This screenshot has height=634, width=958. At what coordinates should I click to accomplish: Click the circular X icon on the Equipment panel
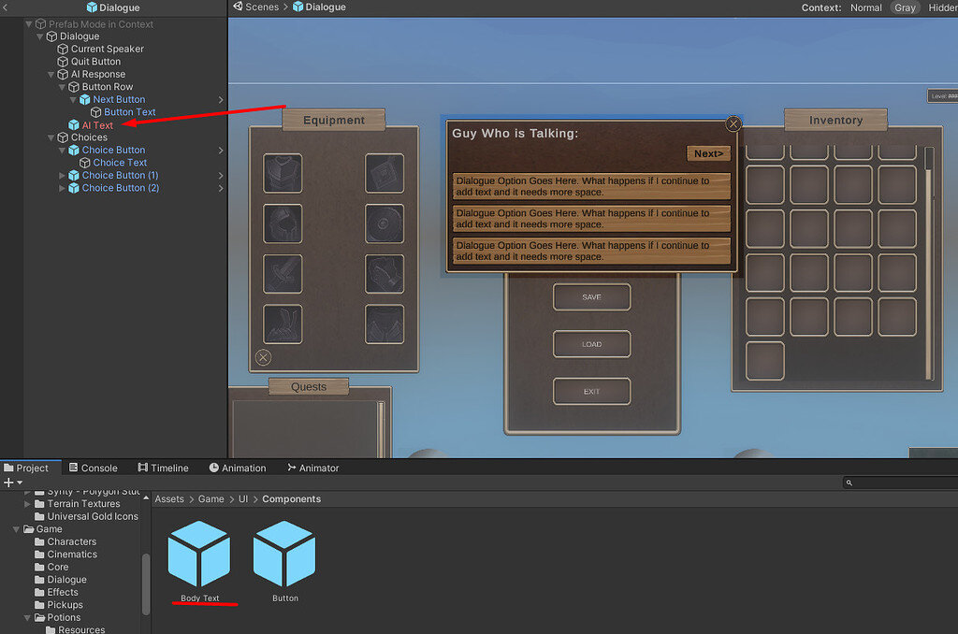click(263, 357)
